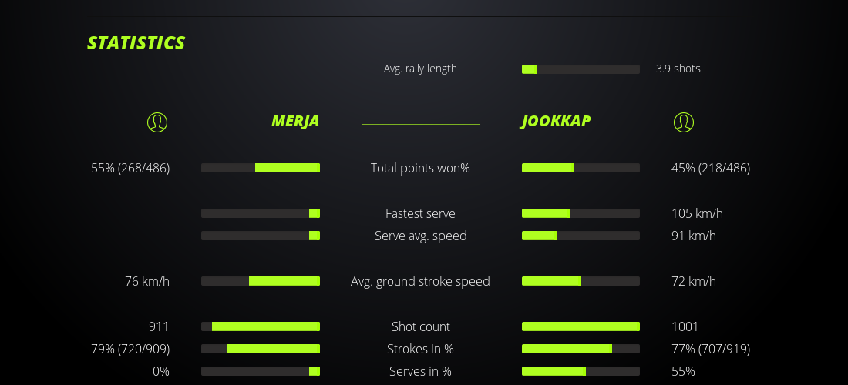Image resolution: width=848 pixels, height=385 pixels.
Task: Click Merja's player profile icon
Action: pos(157,122)
